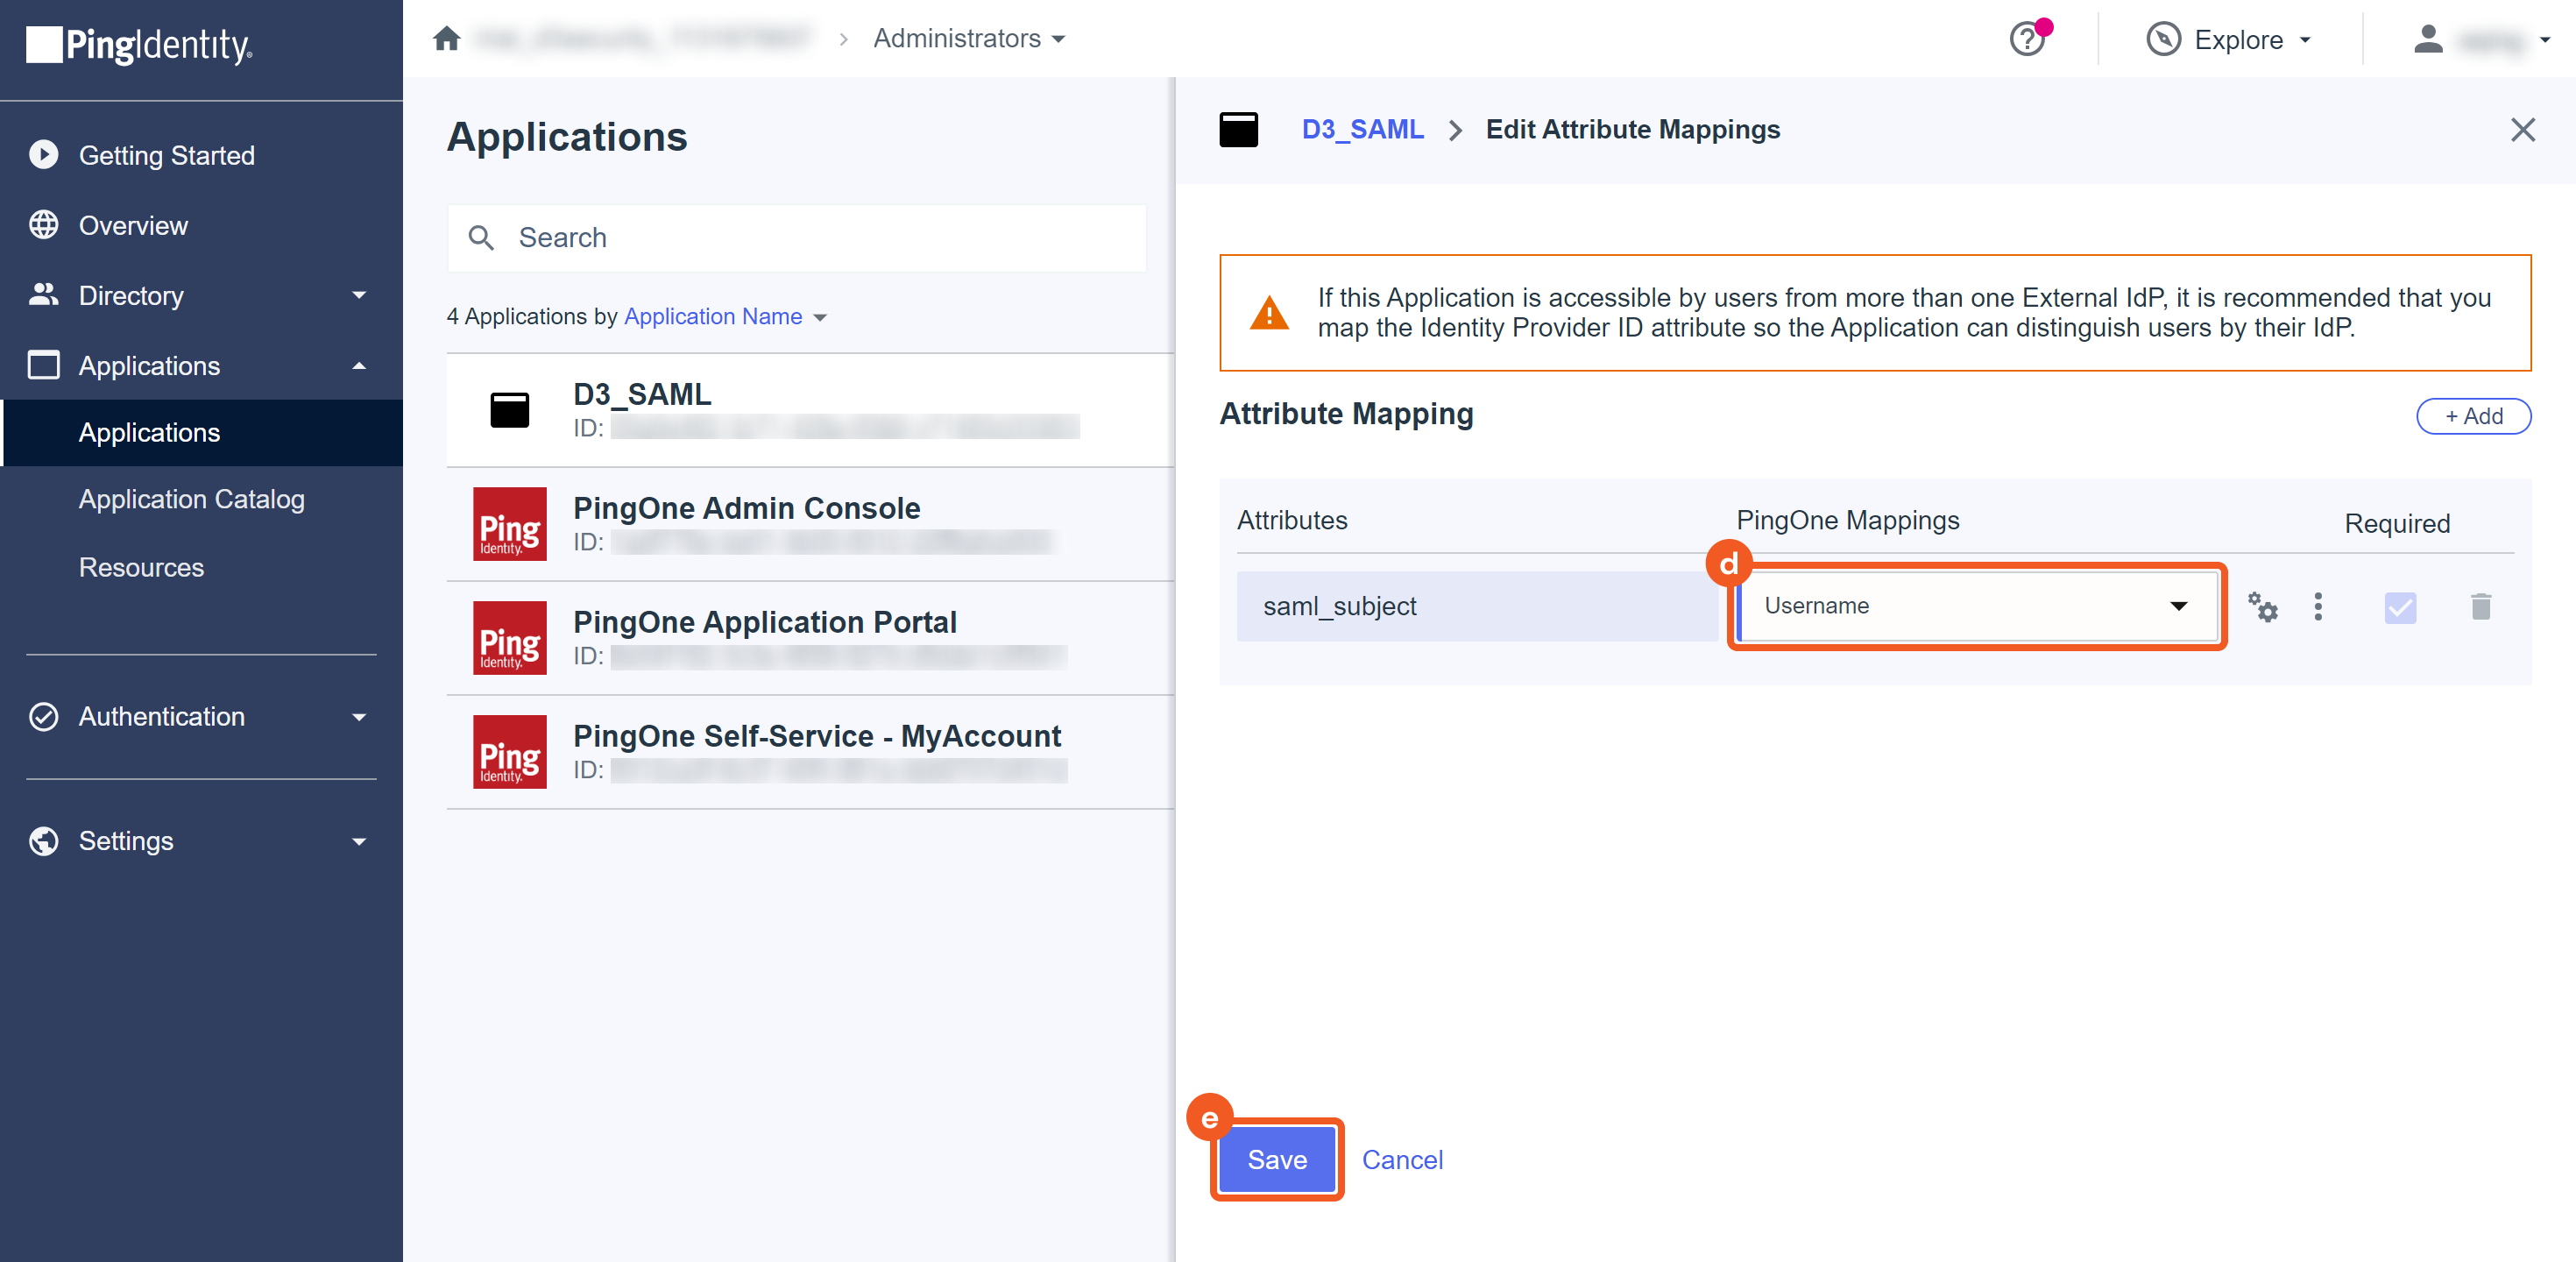The height and width of the screenshot is (1262, 2576).
Task: Open Application Catalog in sidebar
Action: [x=192, y=499]
